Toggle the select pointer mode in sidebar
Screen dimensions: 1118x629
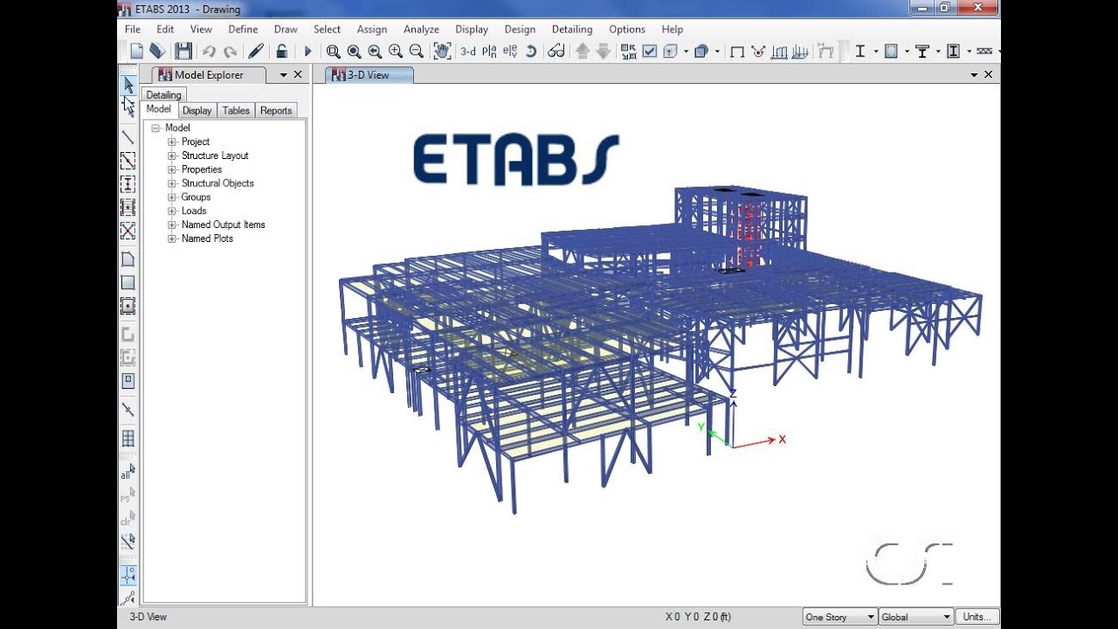(128, 85)
